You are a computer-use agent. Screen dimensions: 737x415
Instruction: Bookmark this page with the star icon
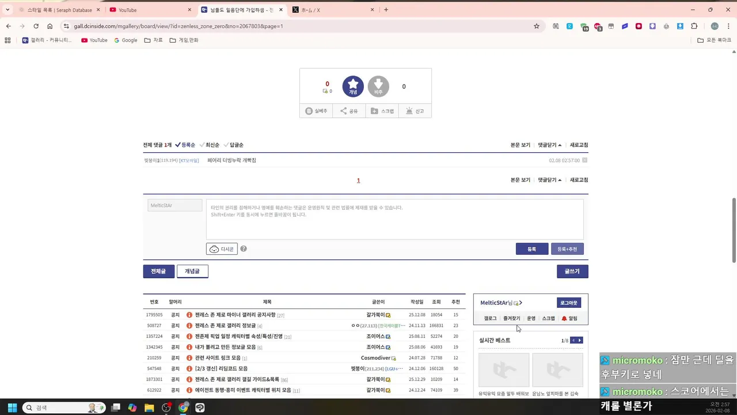point(537,26)
